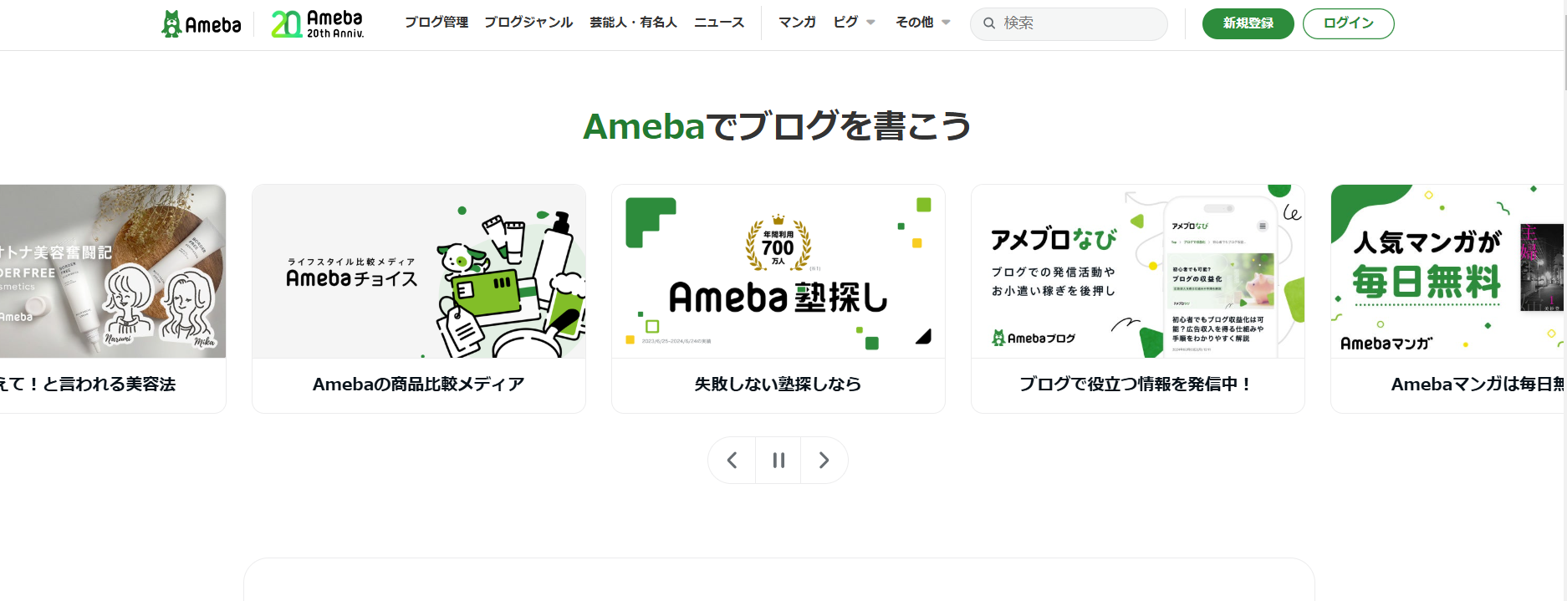Open the Amebaチョイス card thumbnail
Screen dimensions: 1567x601
pos(419,272)
